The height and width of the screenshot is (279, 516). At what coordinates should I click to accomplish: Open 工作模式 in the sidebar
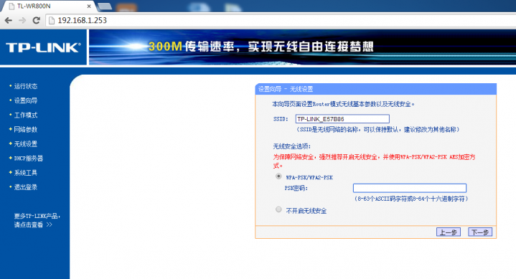click(26, 115)
